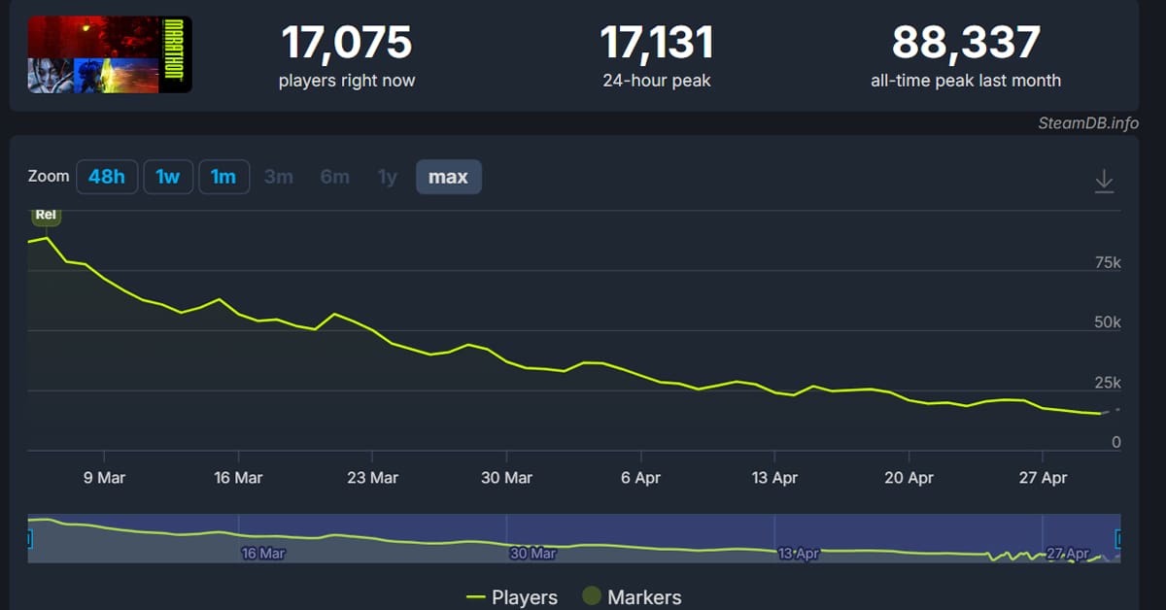Viewport: 1166px width, 610px height.
Task: Select the 3m zoom option
Action: point(279,177)
